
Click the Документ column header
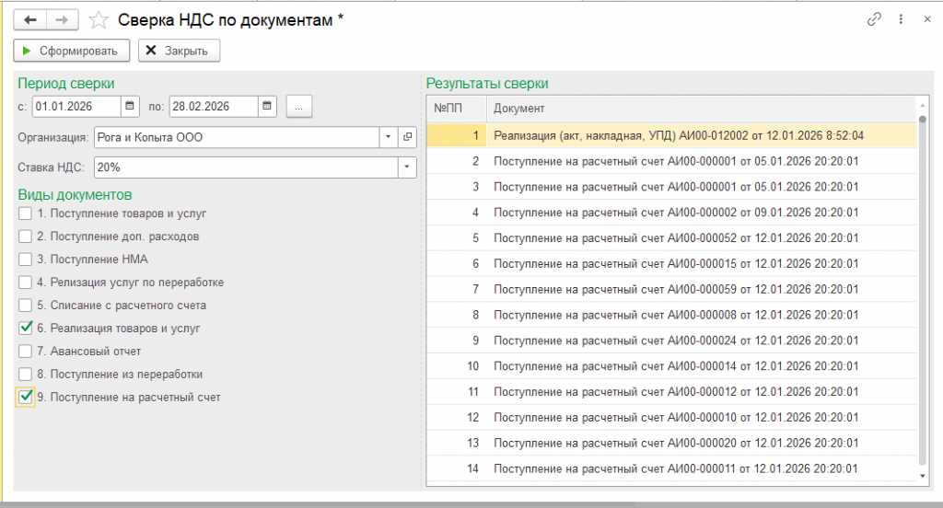click(700, 109)
